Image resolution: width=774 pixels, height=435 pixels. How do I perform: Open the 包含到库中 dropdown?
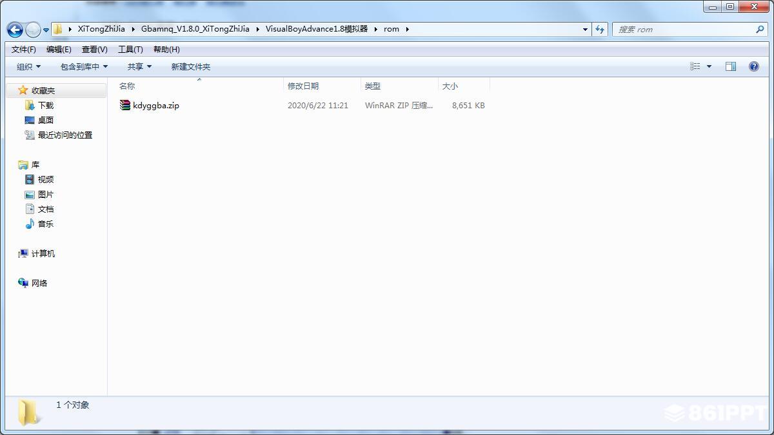coord(84,66)
